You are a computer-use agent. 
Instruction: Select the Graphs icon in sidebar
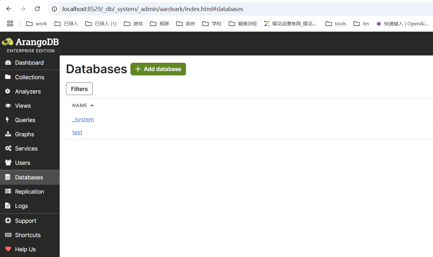click(x=8, y=134)
